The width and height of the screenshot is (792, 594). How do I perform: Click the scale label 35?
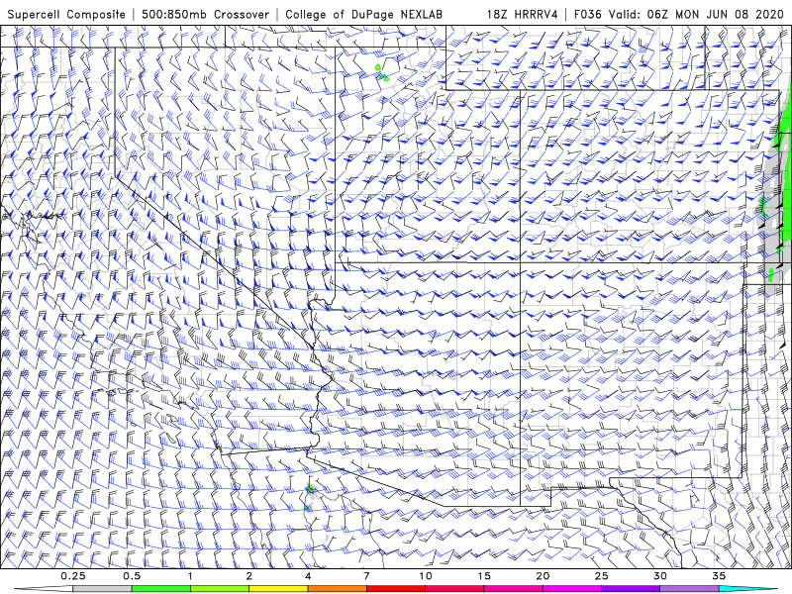tap(719, 576)
